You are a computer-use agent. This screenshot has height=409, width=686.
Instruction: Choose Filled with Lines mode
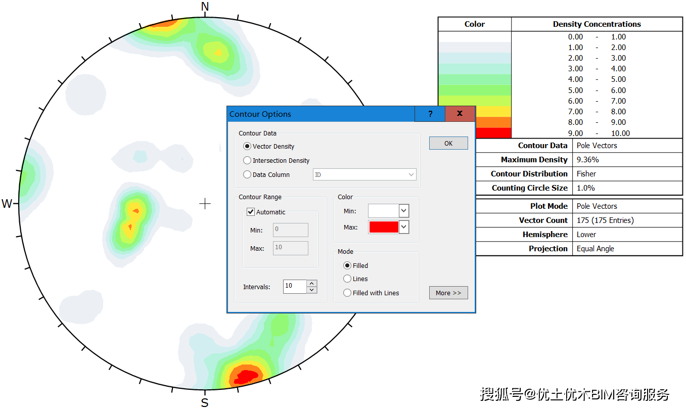(x=347, y=293)
